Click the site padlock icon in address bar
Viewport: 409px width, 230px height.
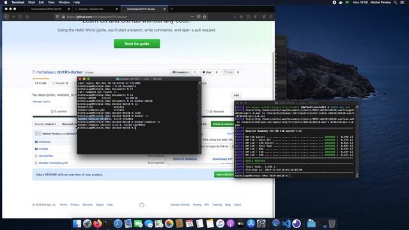63,17
